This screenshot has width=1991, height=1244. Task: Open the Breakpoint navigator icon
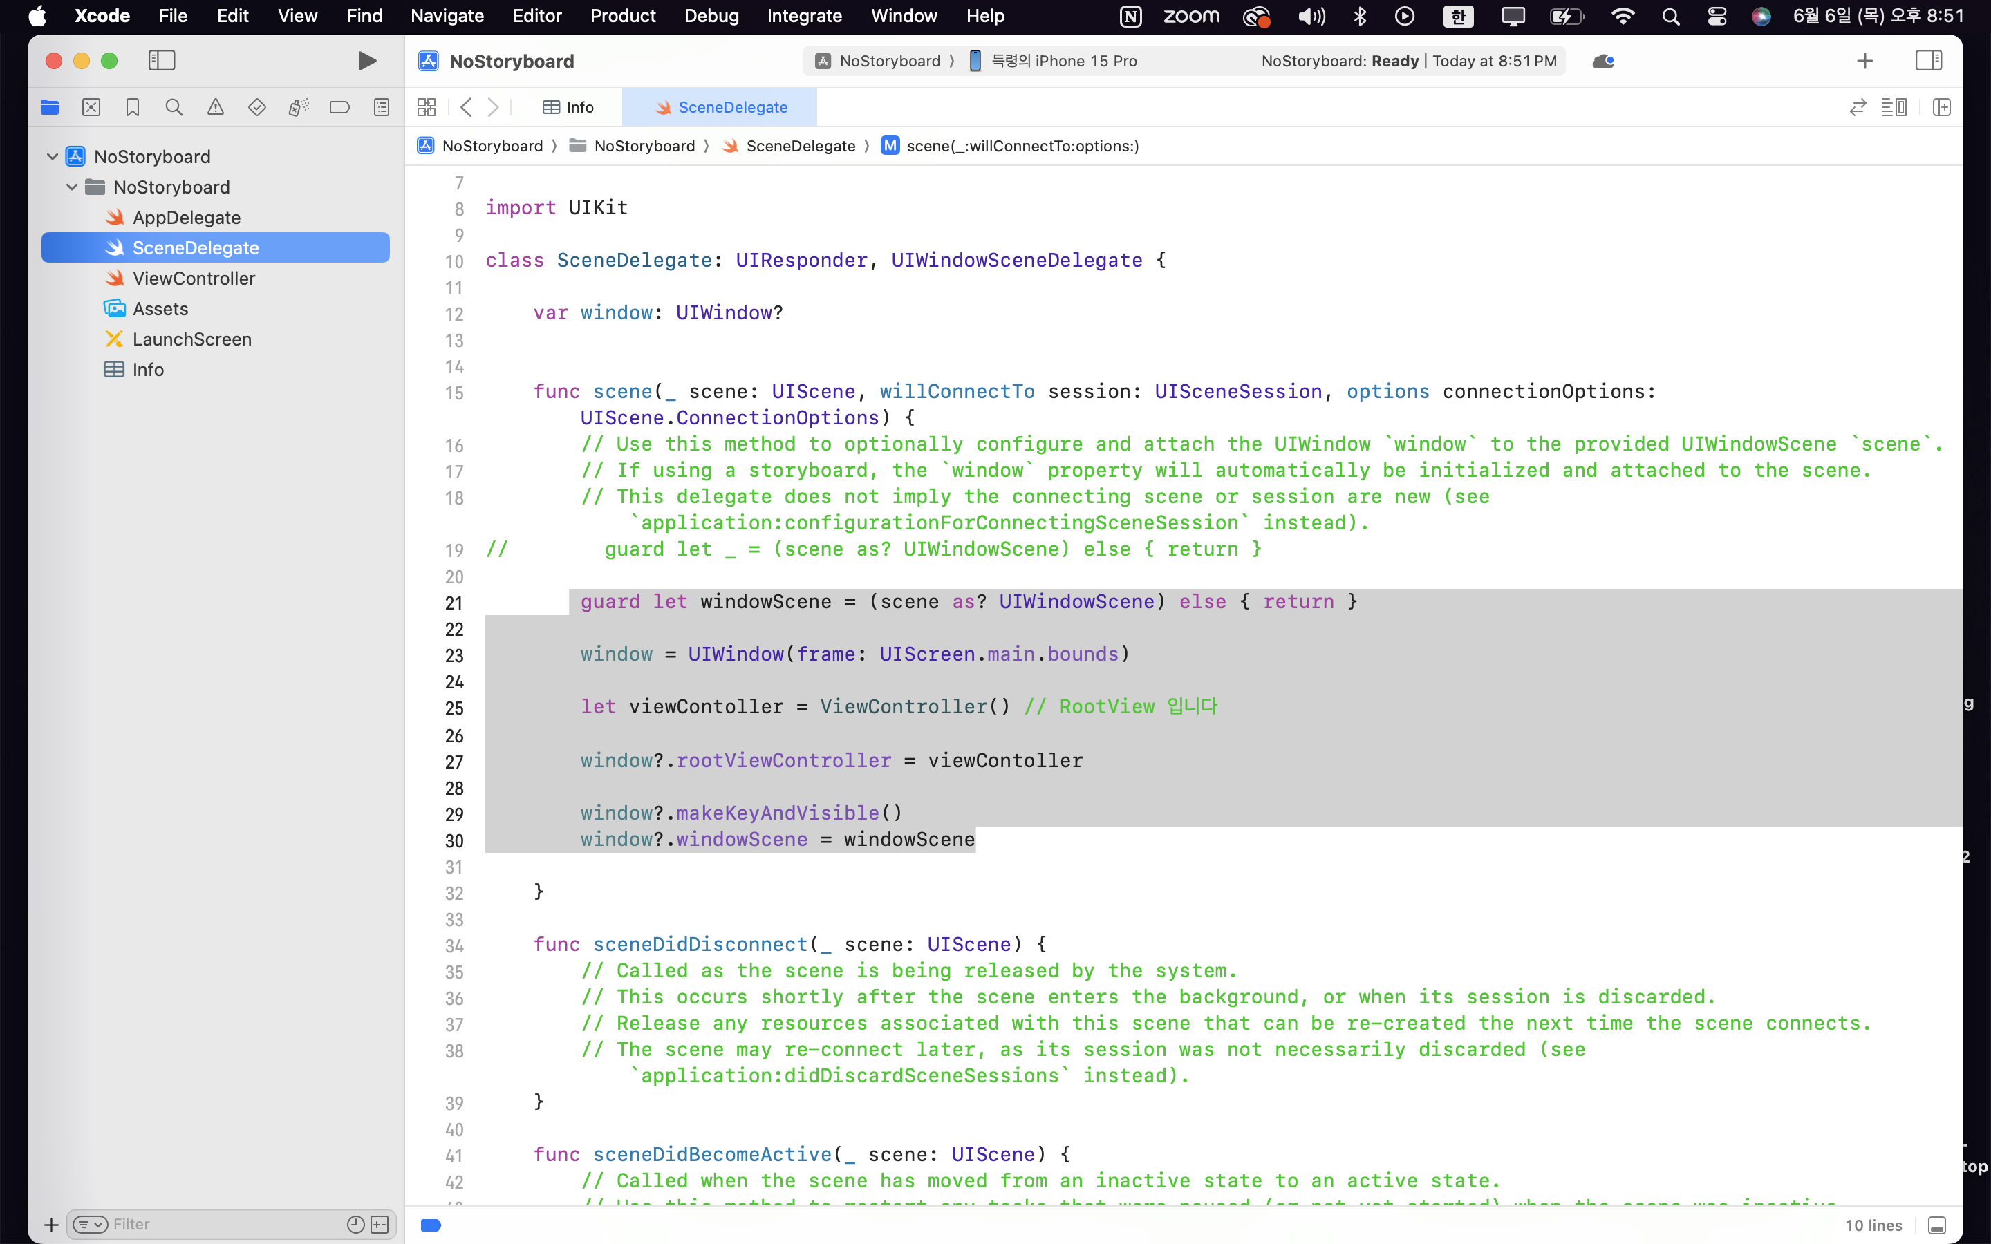click(339, 107)
